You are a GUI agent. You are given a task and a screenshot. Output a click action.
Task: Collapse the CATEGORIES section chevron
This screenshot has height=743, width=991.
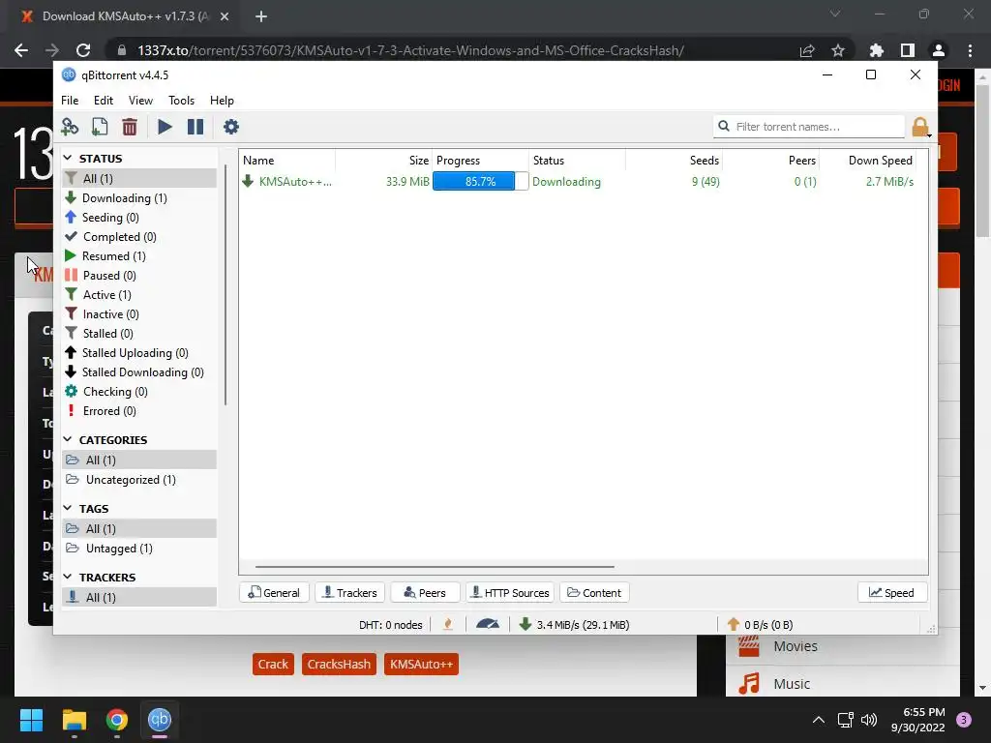tap(68, 439)
